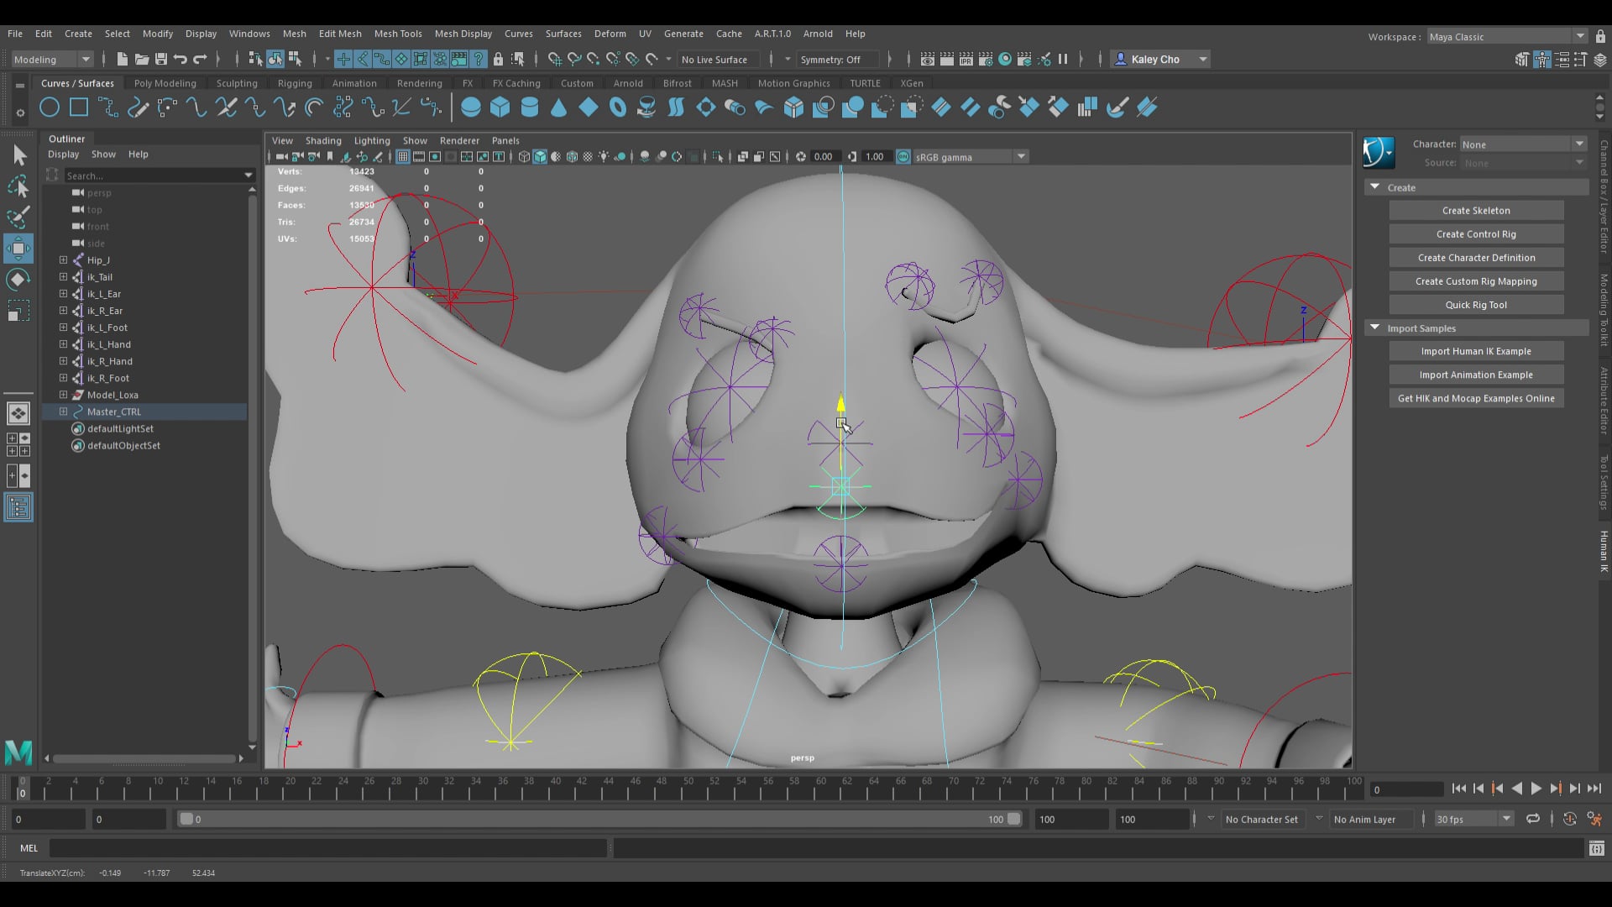Image resolution: width=1612 pixels, height=907 pixels.
Task: Select the Rotate tool in the toolbox
Action: 18,279
